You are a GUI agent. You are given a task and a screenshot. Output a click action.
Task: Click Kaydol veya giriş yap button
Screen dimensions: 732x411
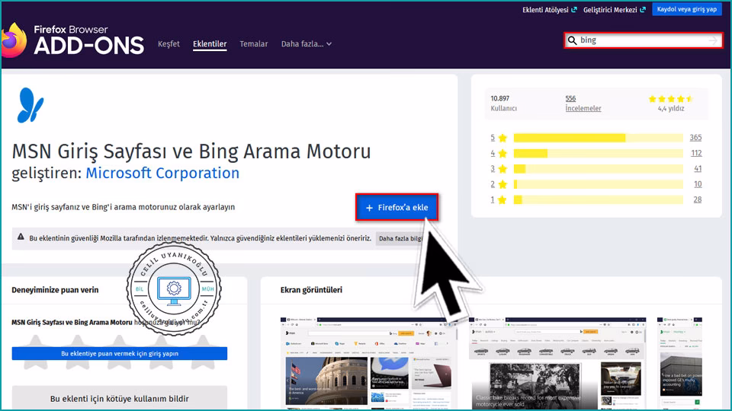click(686, 9)
